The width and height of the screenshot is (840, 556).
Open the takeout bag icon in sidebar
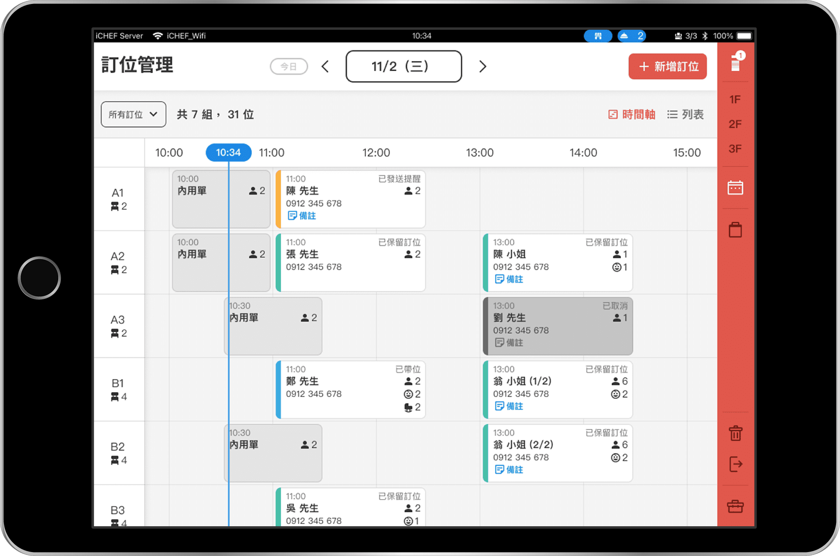point(735,229)
